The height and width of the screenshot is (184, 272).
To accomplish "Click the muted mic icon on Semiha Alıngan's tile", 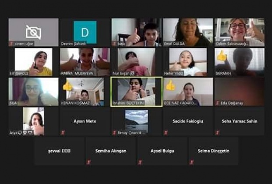I will coord(88,163).
